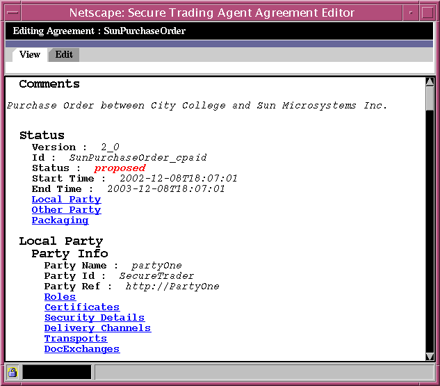Click the Start Time value 2002-12-08T18:07:01
The height and width of the screenshot is (386, 440).
tap(179, 179)
